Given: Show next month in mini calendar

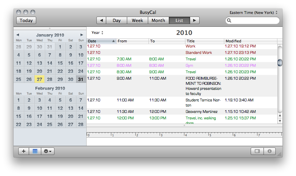Looking at the screenshot, I should [x=82, y=35].
